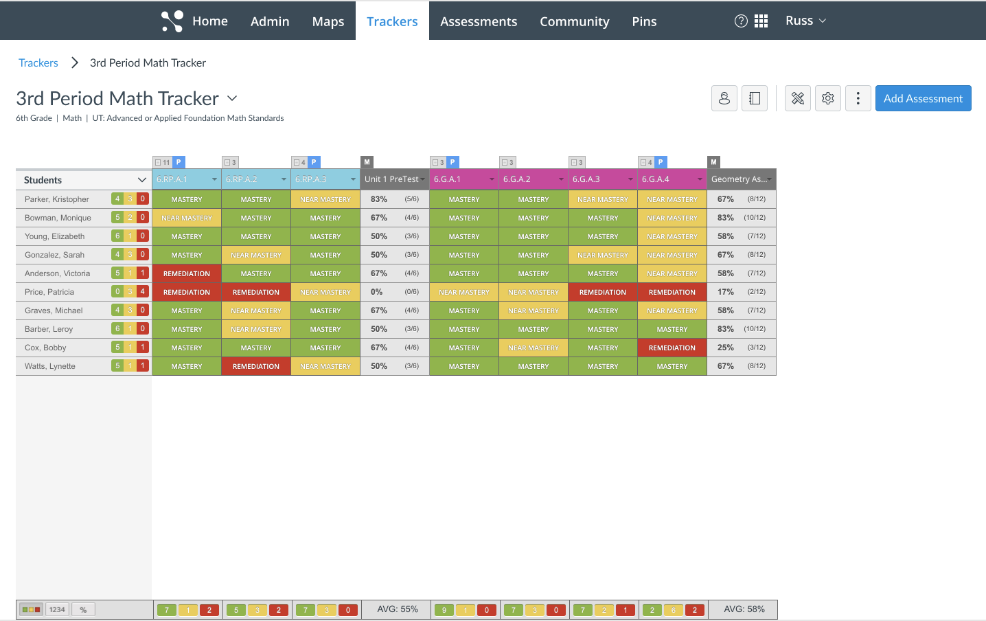
Task: Open the Students column sort dropdown
Action: coord(142,180)
